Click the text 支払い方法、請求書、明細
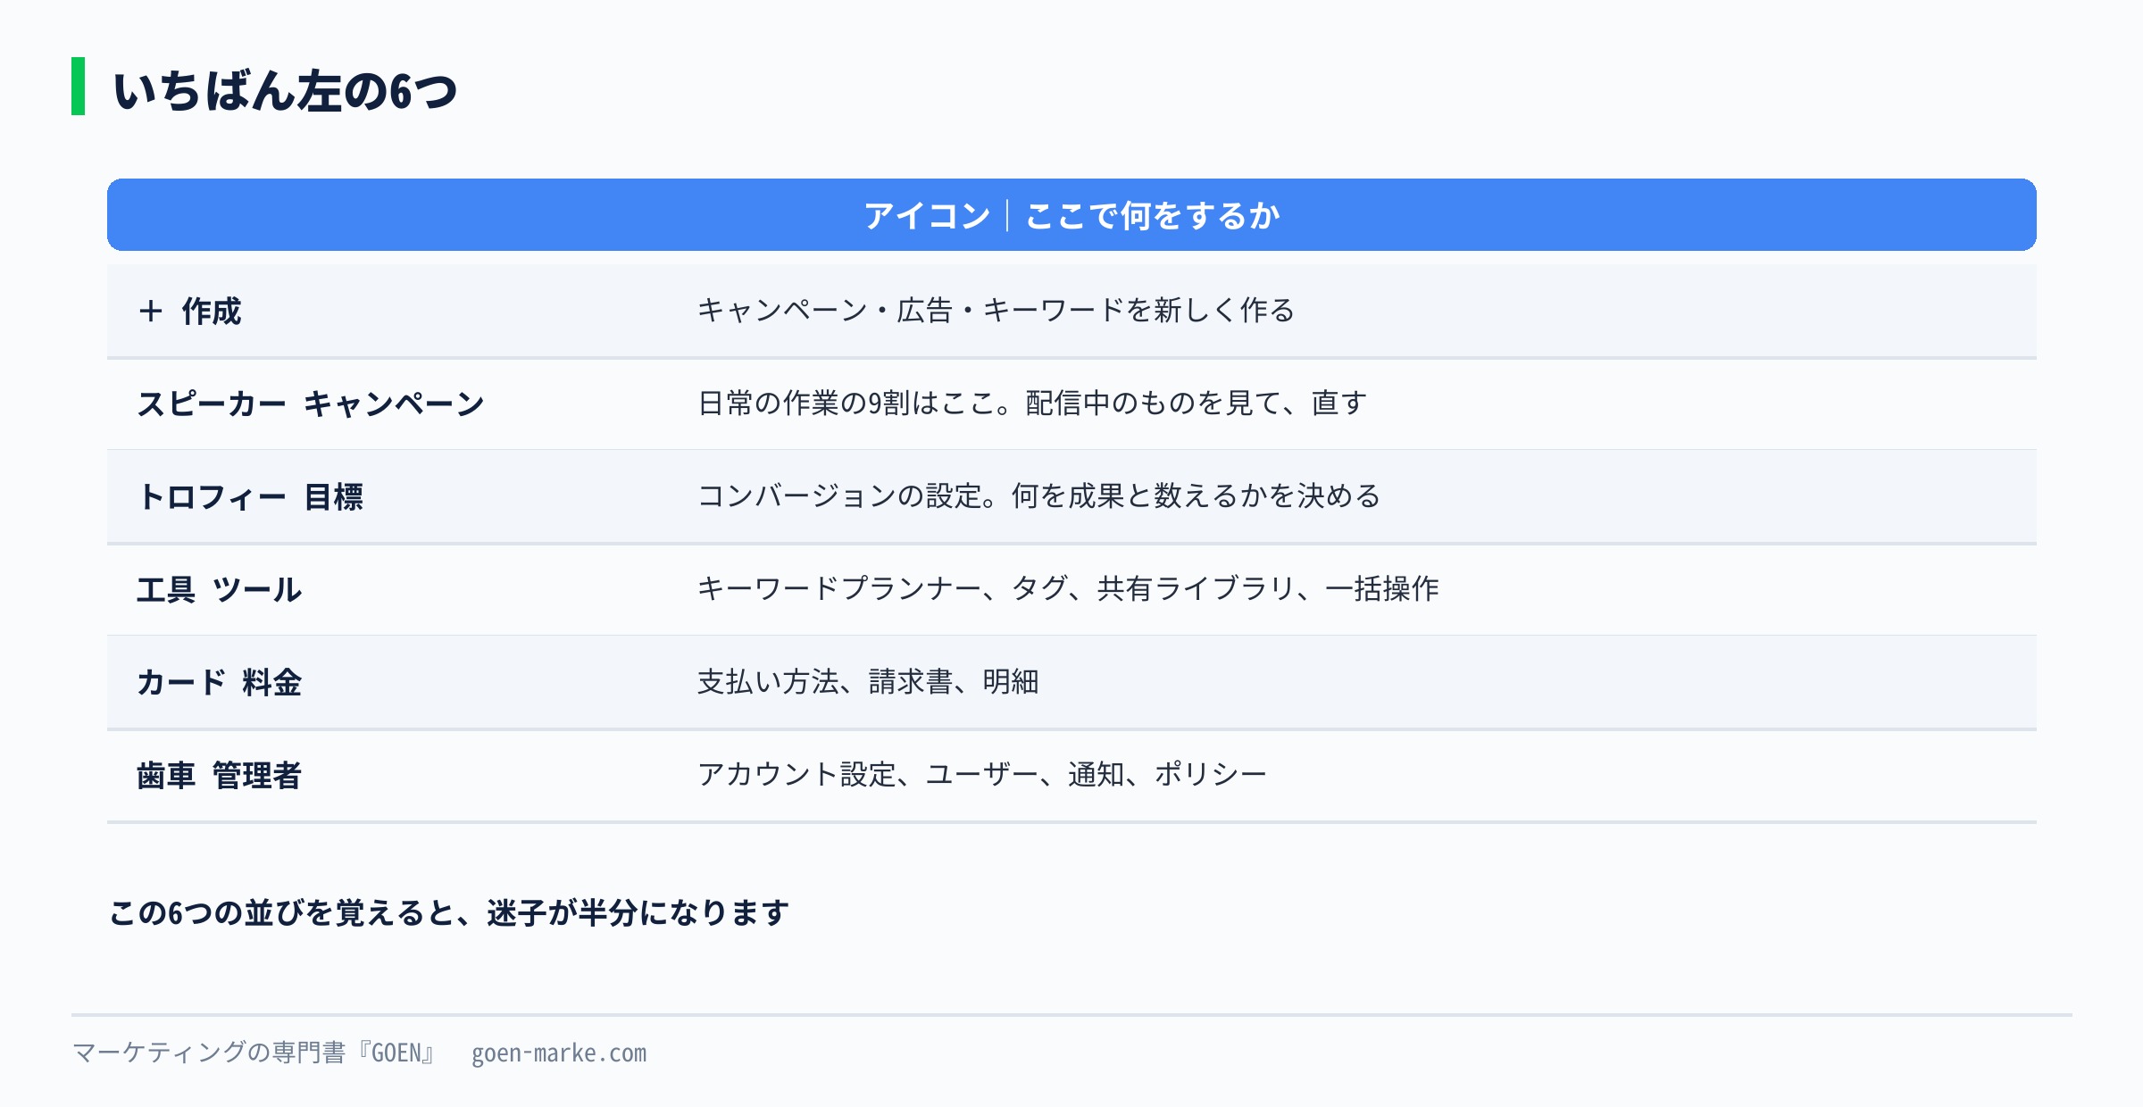 click(868, 682)
